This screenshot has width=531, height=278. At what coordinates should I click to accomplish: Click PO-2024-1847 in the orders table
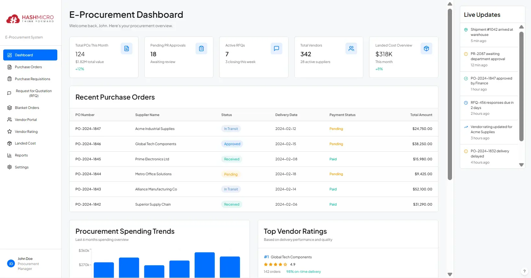pyautogui.click(x=88, y=129)
